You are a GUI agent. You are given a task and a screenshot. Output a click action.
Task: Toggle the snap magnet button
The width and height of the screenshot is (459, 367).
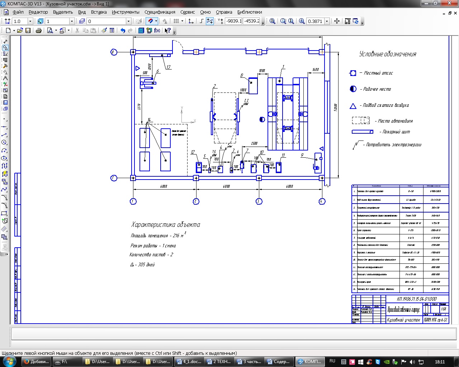151,21
